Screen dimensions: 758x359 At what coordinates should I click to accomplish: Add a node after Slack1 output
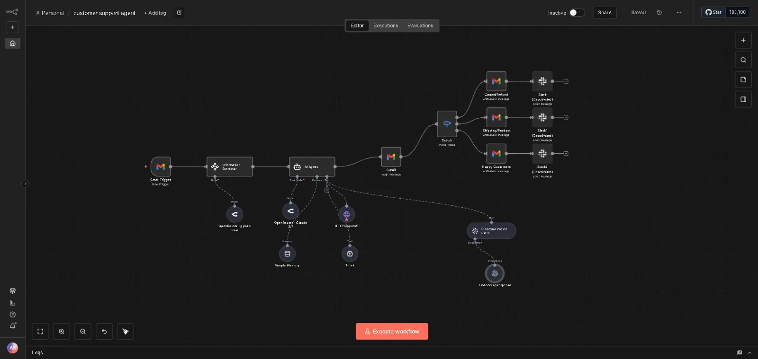tap(566, 117)
